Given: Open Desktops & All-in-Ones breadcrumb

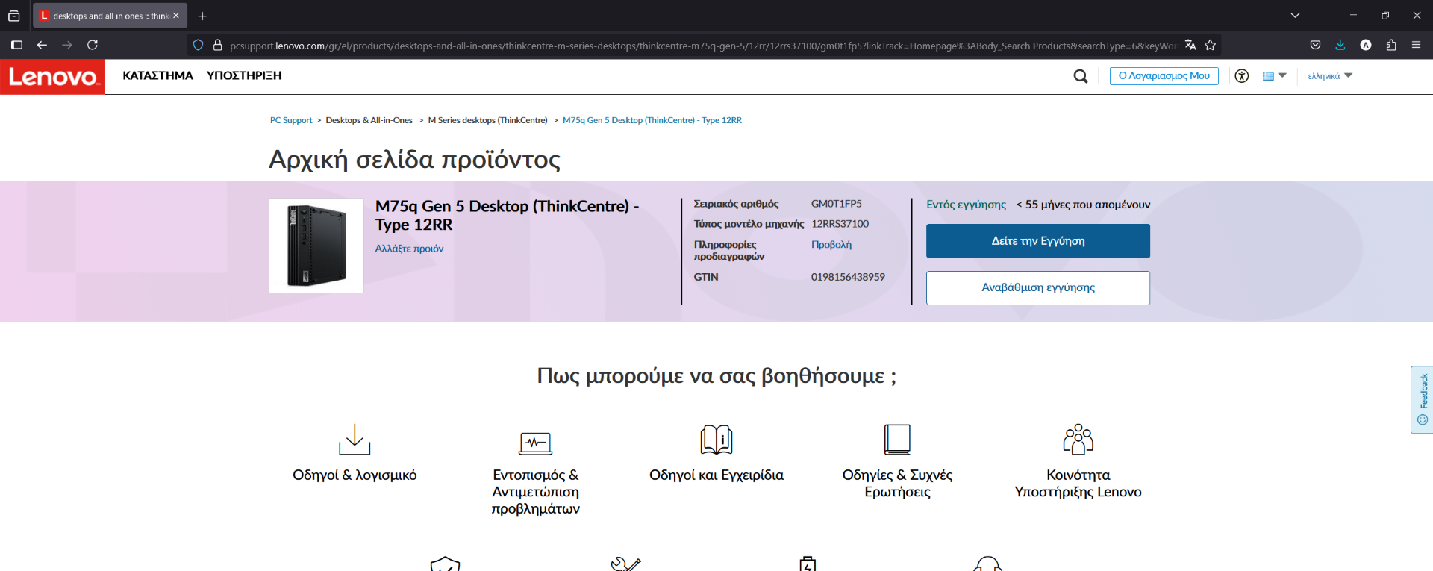Looking at the screenshot, I should [369, 120].
